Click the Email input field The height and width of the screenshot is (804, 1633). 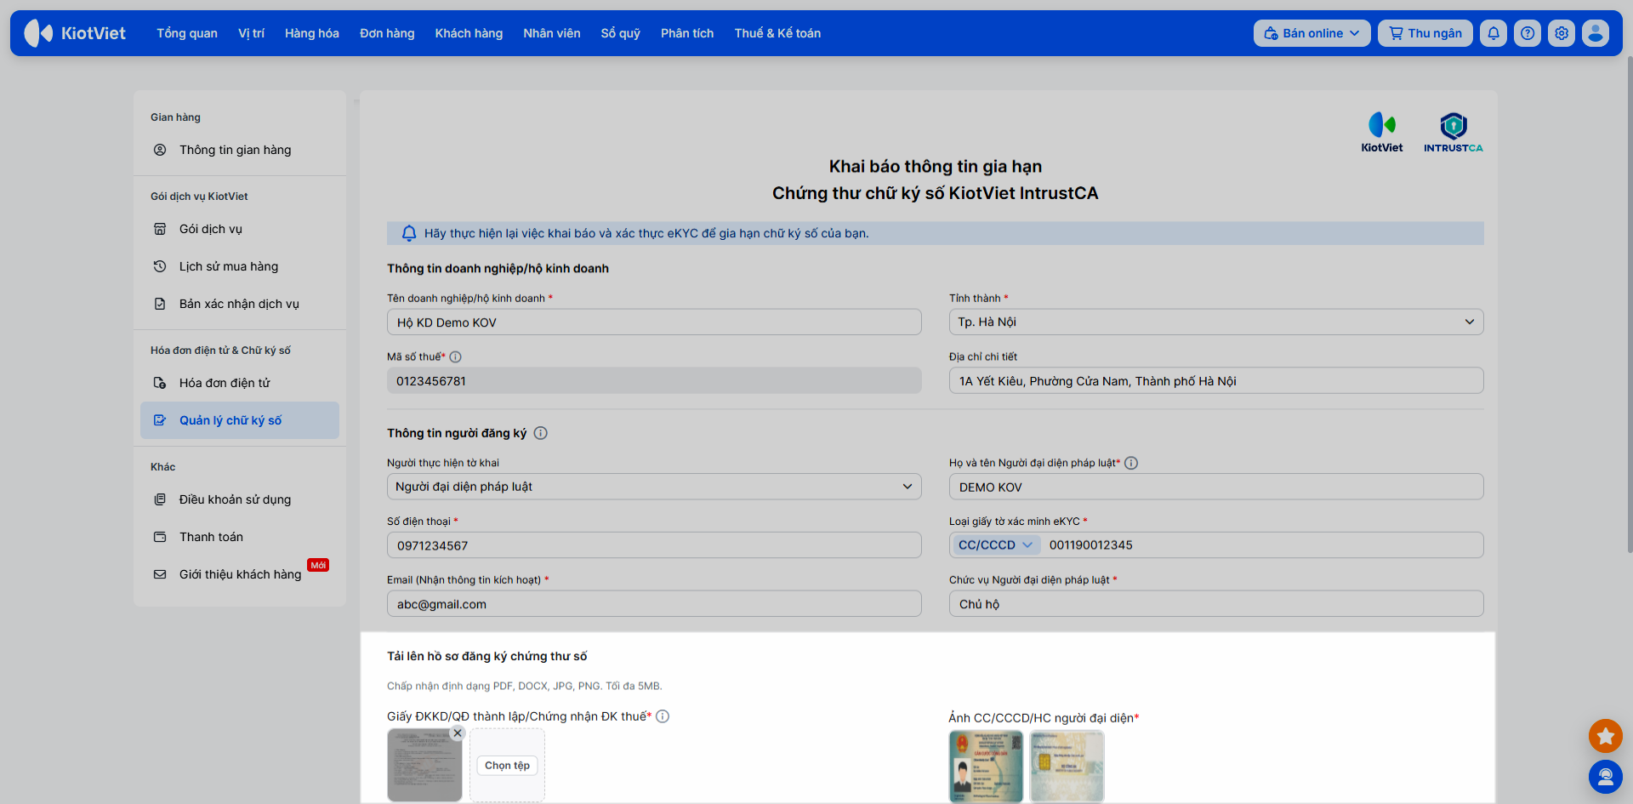click(x=654, y=604)
